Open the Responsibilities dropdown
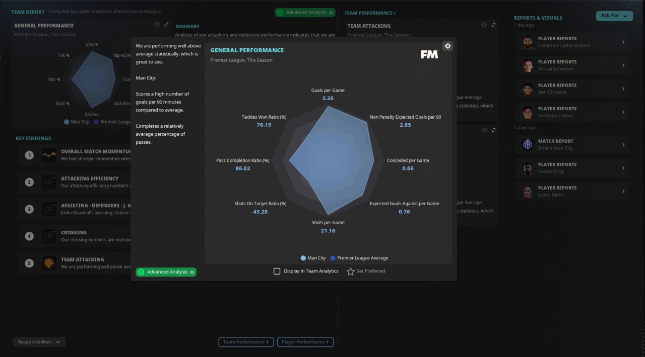645x357 pixels. tap(39, 342)
